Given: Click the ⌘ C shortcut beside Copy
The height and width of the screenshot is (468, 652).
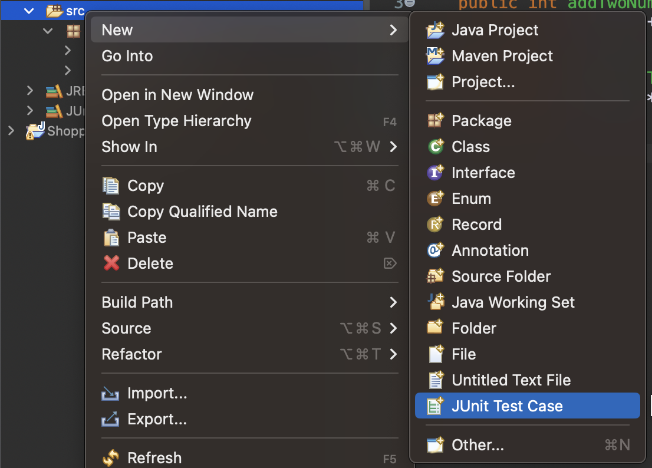Looking at the screenshot, I should [381, 185].
